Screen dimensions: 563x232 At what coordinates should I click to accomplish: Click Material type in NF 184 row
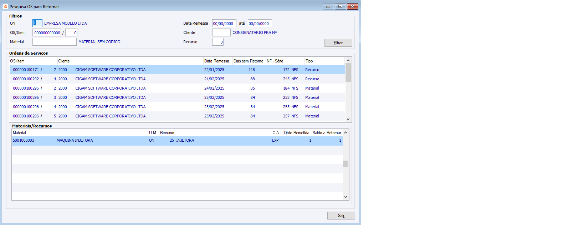[312, 88]
